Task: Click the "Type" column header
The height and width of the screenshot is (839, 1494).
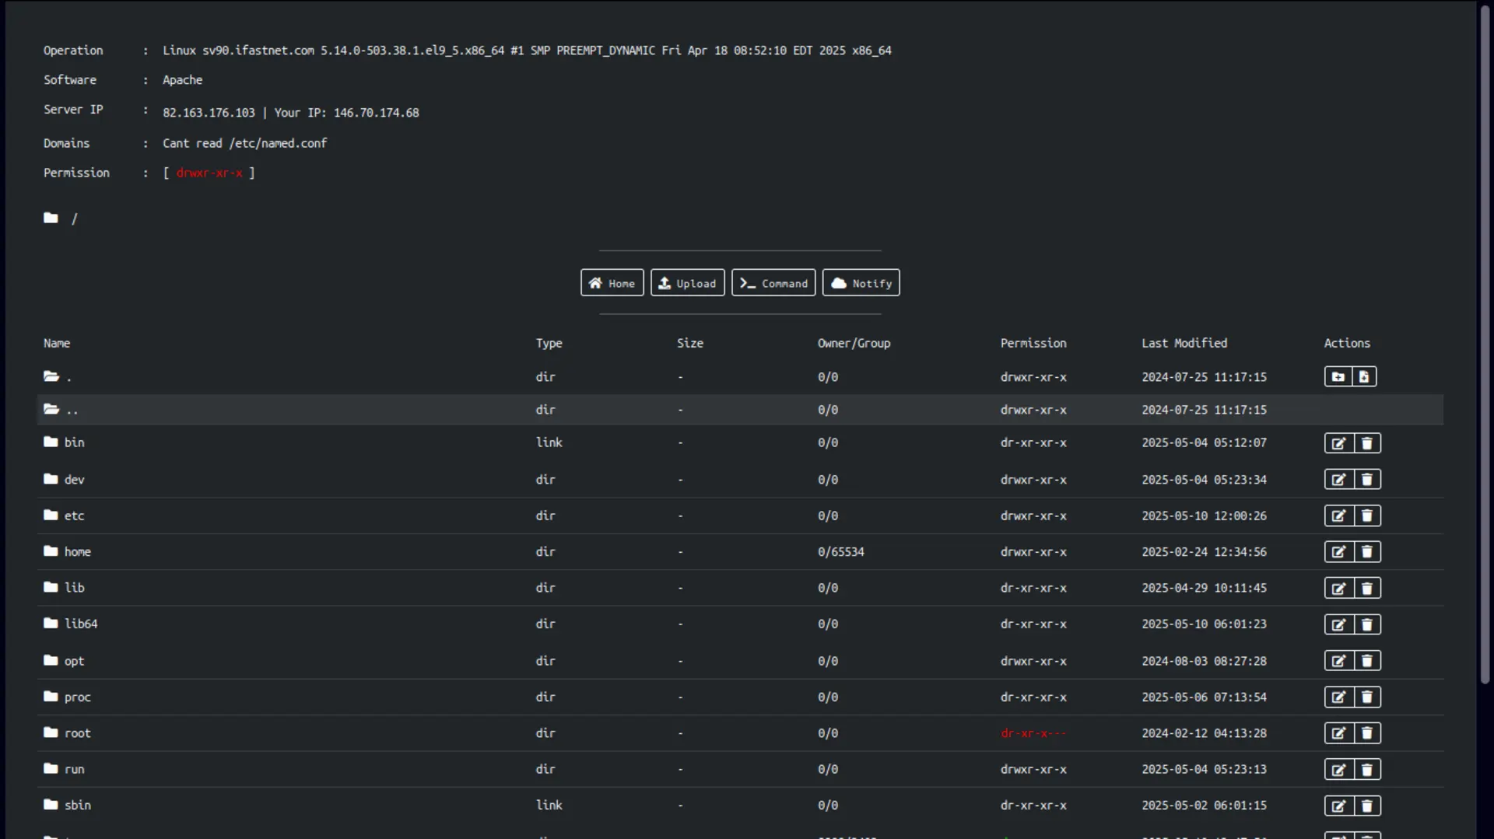Action: pyautogui.click(x=549, y=343)
